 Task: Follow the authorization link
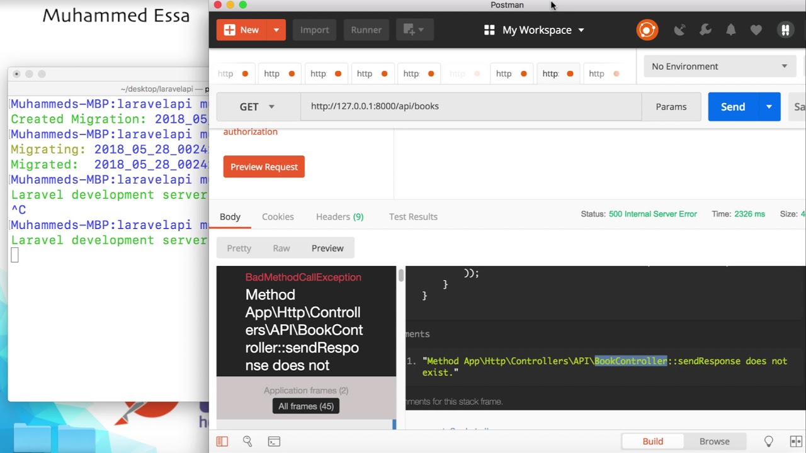click(x=250, y=131)
